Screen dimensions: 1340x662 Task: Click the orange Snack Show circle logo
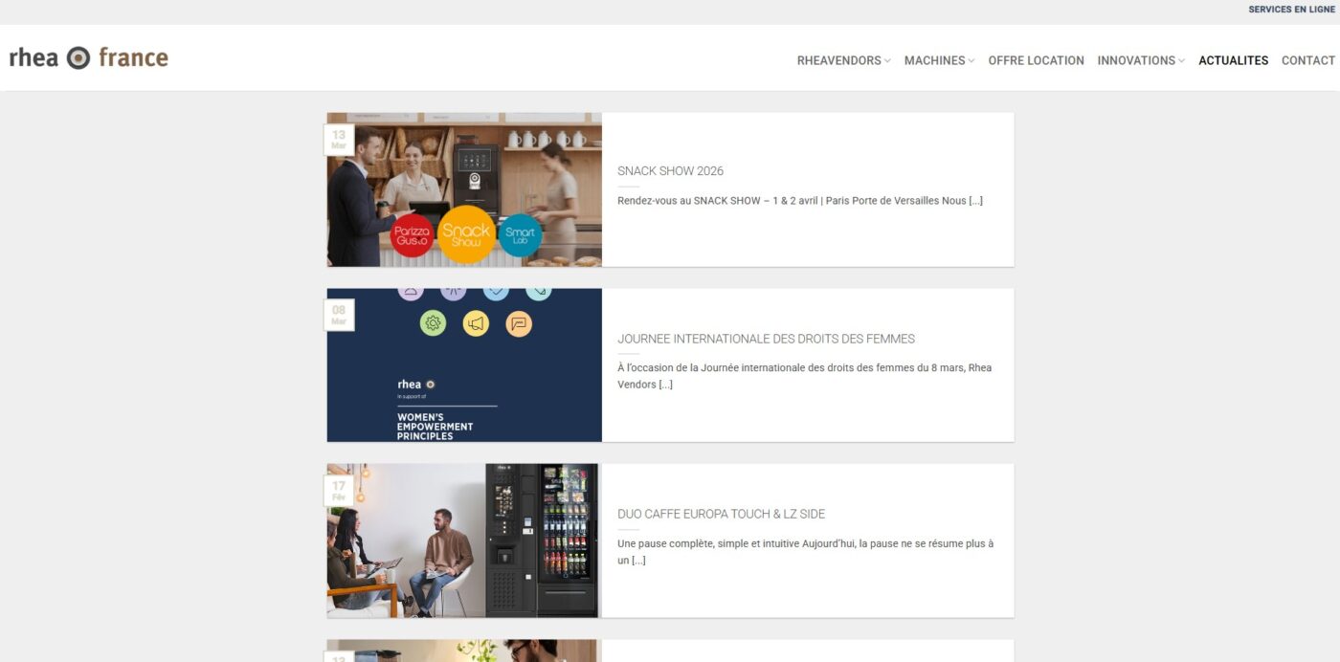466,234
